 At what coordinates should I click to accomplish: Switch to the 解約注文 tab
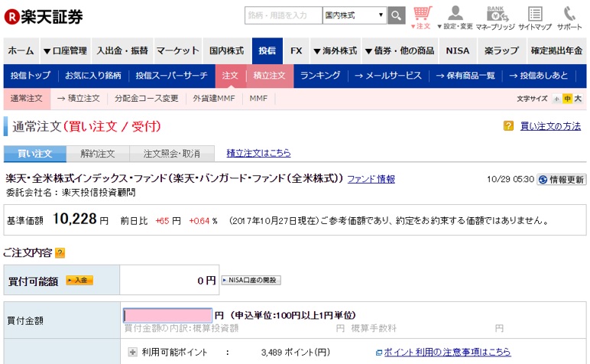tap(98, 154)
